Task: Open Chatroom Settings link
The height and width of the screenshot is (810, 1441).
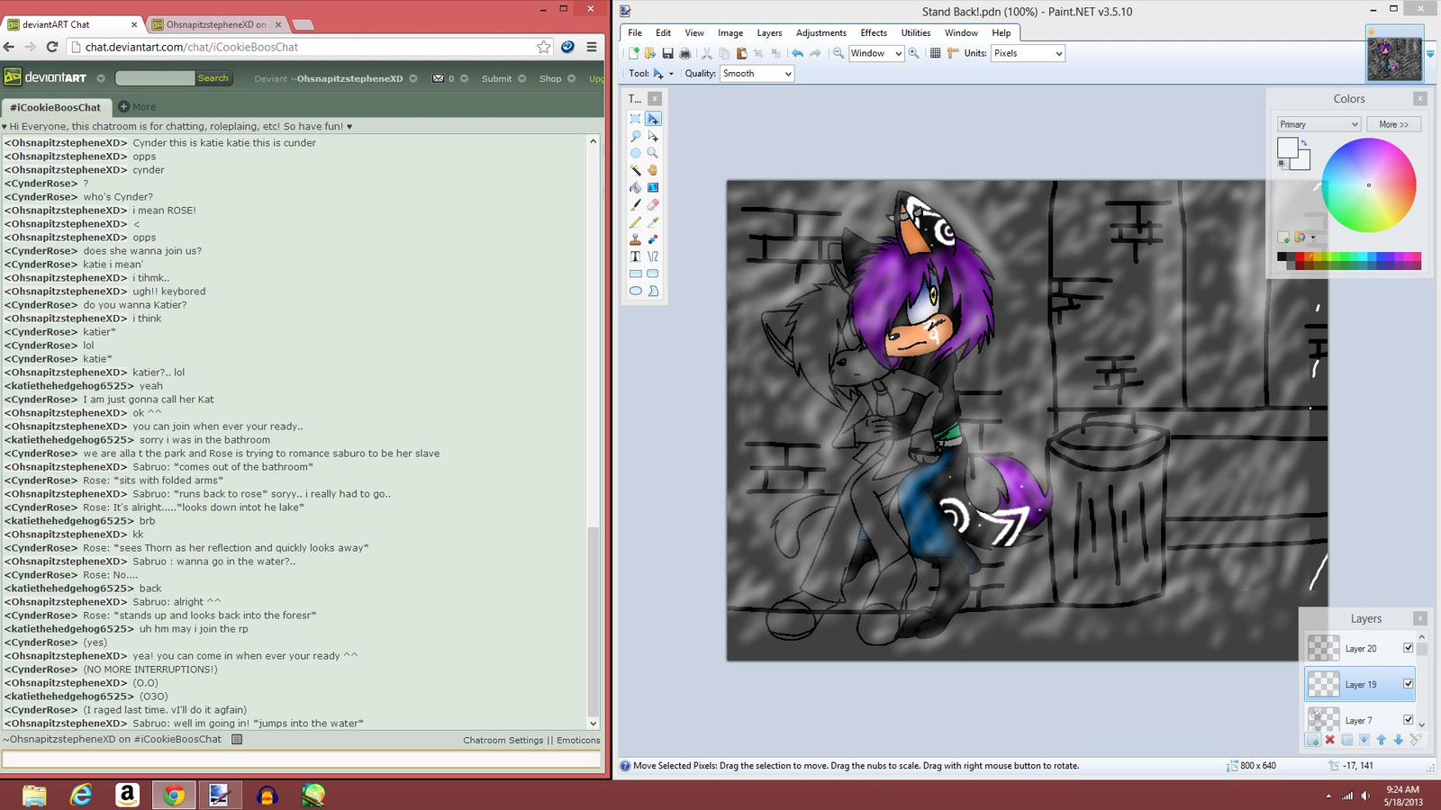Action: click(503, 741)
